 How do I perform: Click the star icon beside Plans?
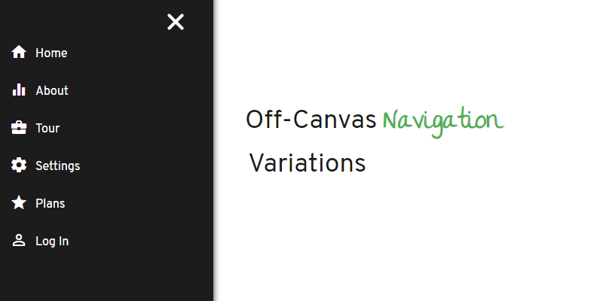click(x=19, y=203)
